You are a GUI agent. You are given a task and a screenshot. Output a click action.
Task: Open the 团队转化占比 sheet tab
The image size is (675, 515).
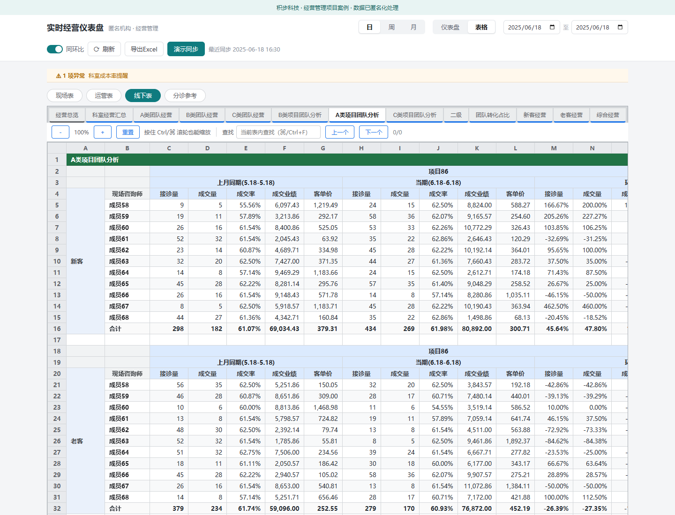coord(493,115)
